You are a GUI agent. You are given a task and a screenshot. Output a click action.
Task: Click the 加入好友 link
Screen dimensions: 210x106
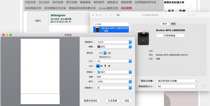(x=55, y=19)
